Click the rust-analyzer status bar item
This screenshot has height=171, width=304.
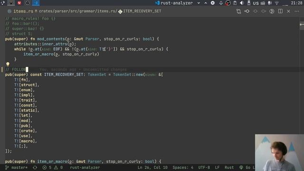(85, 168)
